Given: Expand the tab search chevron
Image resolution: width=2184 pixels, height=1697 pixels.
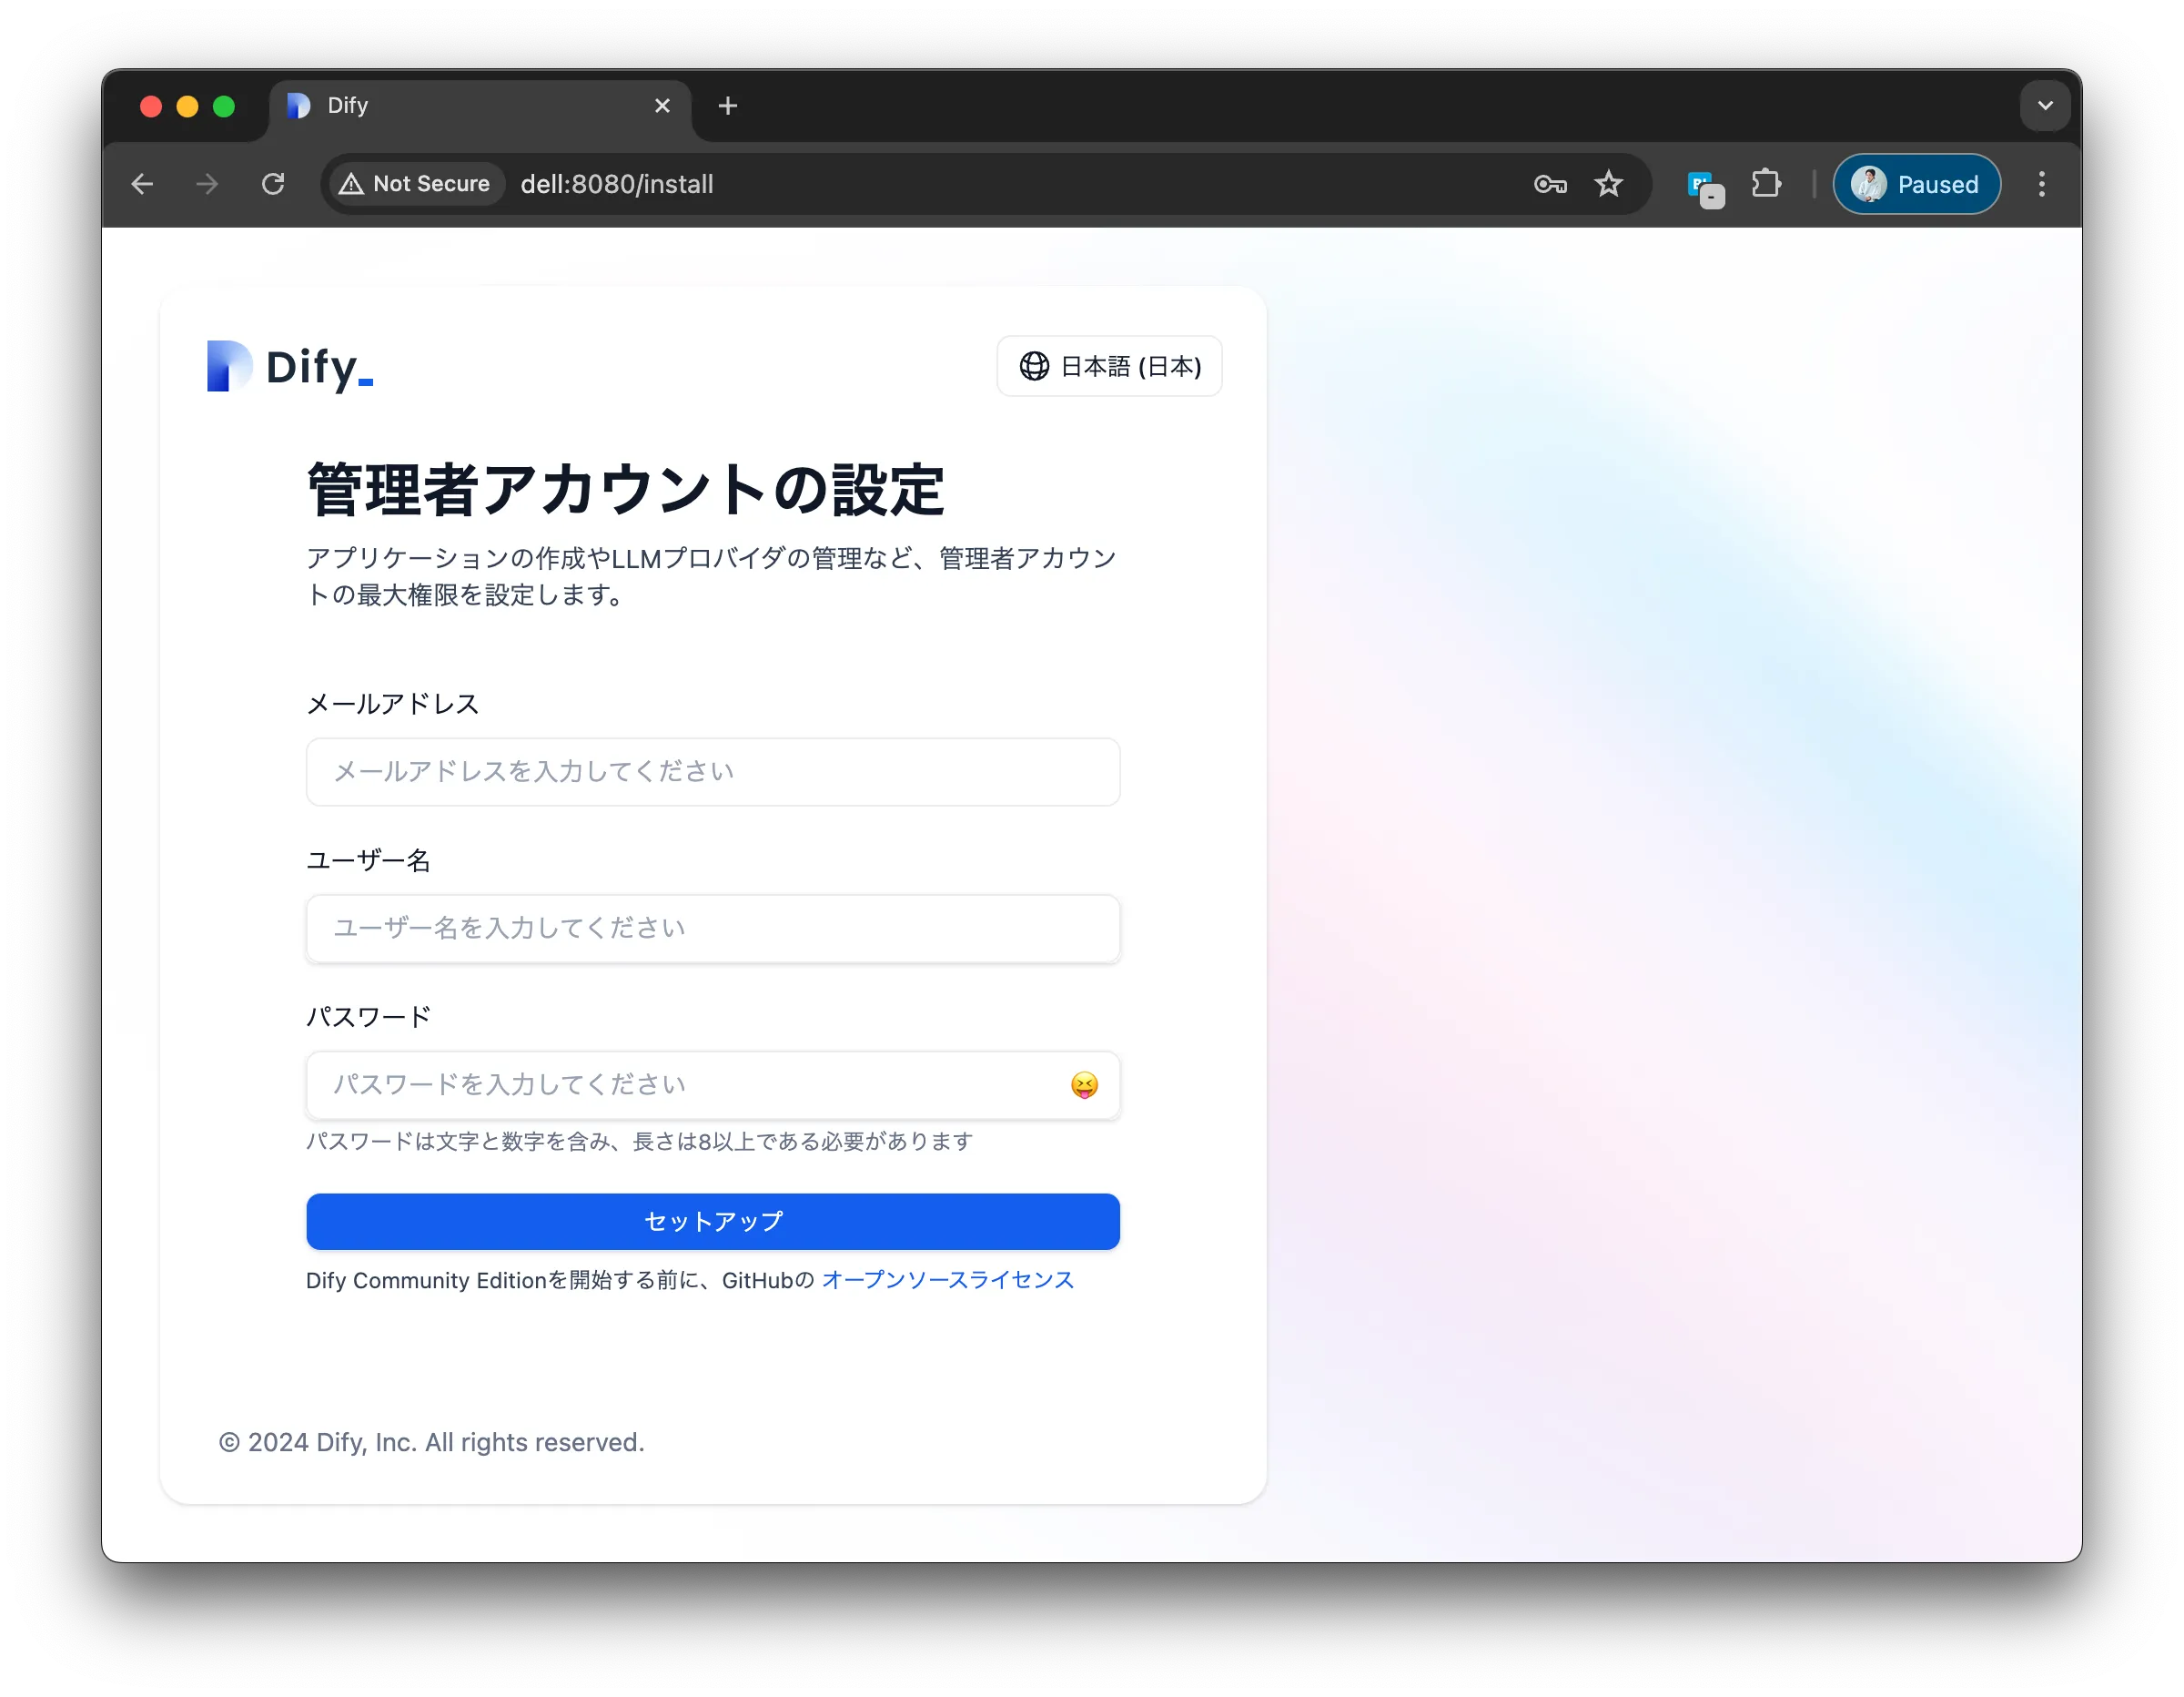Looking at the screenshot, I should click(2045, 106).
